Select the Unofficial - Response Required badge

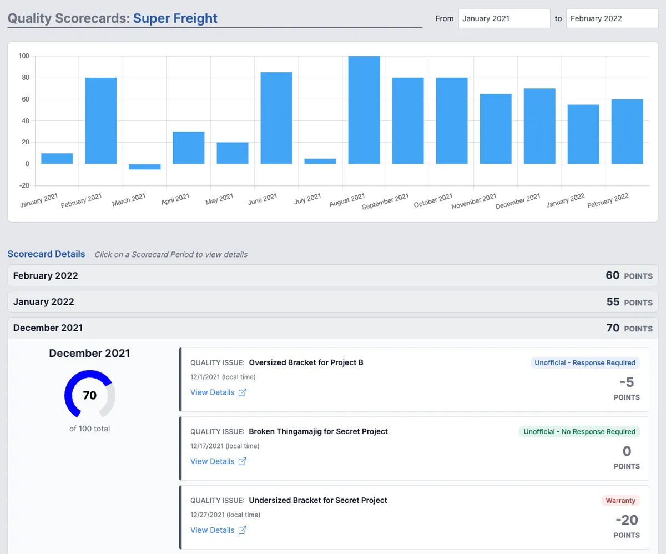585,362
